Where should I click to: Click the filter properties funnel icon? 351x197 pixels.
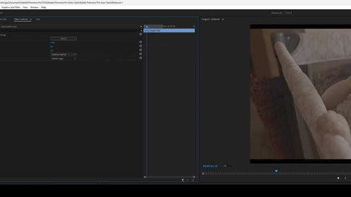(183, 180)
